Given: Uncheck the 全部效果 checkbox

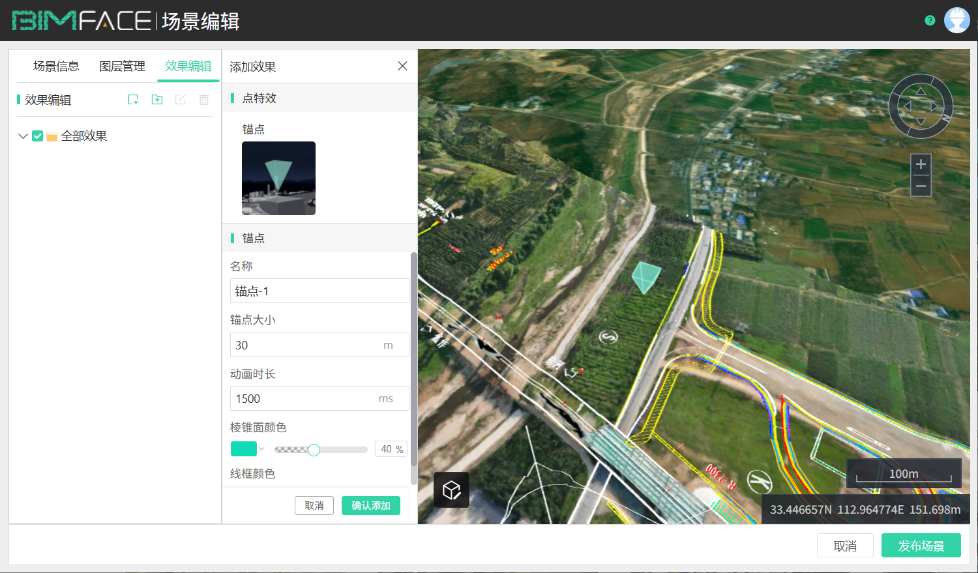Looking at the screenshot, I should (38, 136).
